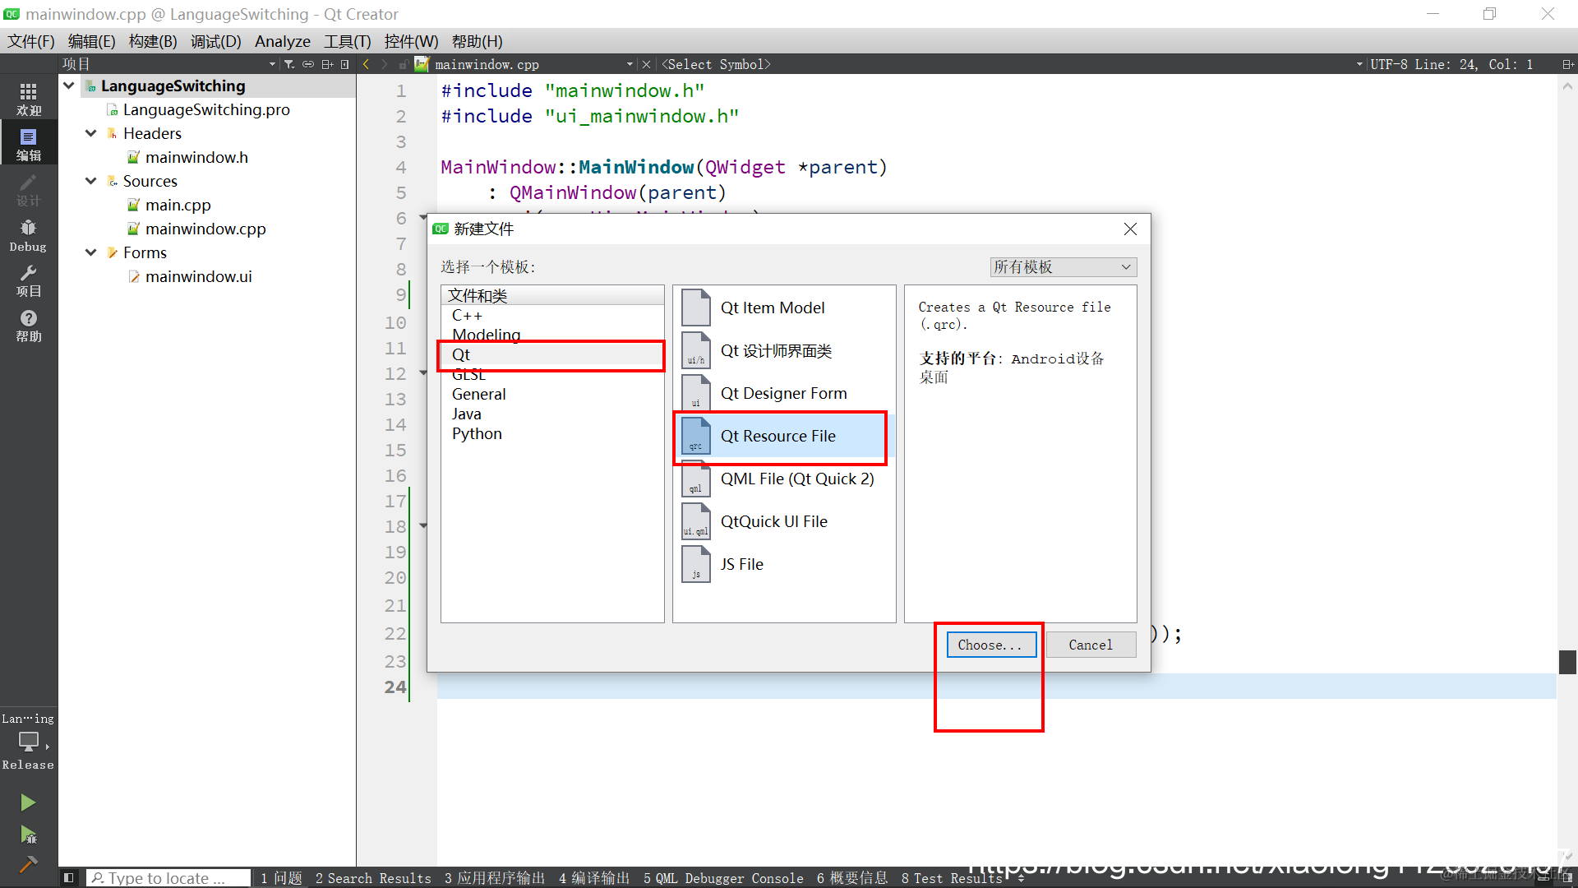Click the filter tree icon in project panel
The height and width of the screenshot is (888, 1578).
coord(289,64)
